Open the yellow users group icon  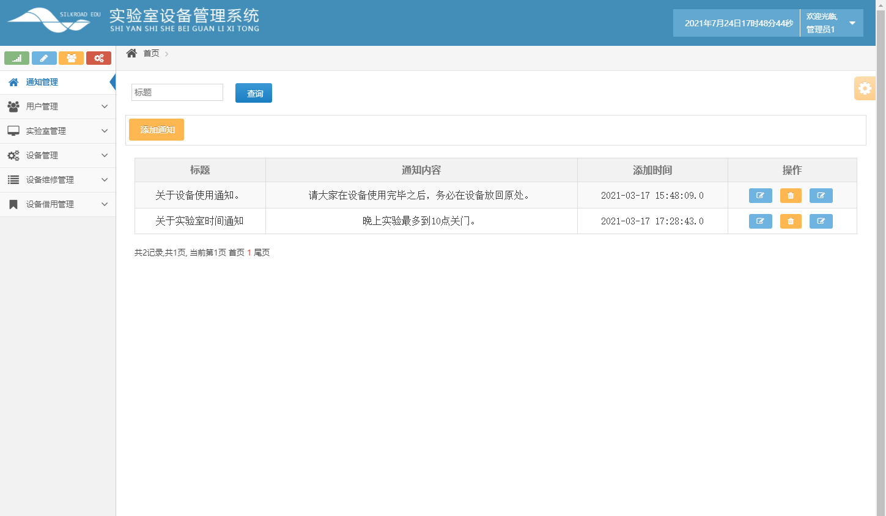pos(72,58)
